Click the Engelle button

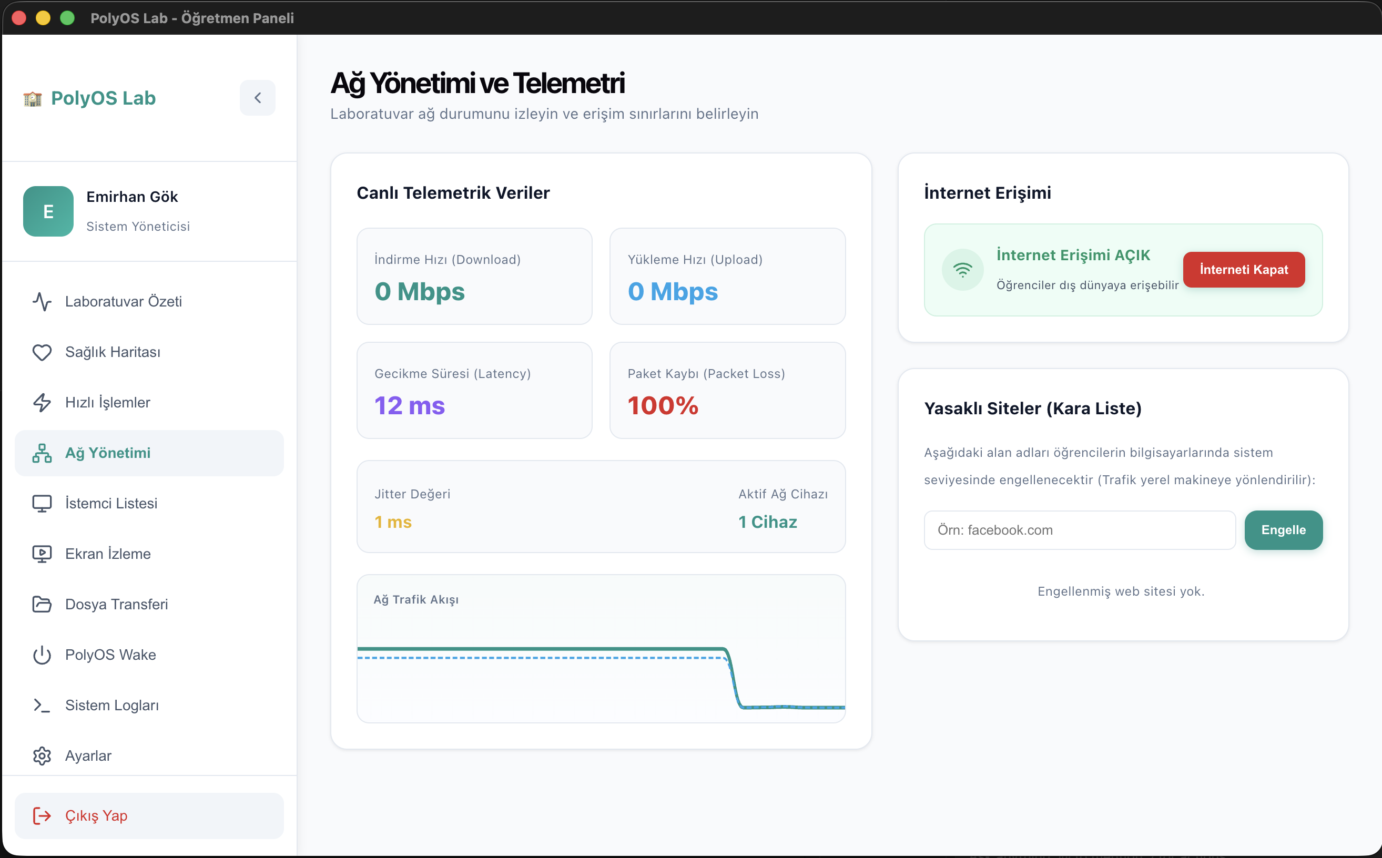pyautogui.click(x=1283, y=530)
